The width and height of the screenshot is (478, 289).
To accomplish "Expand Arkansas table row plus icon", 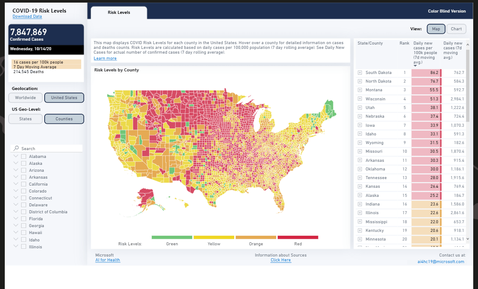I will coord(360,161).
